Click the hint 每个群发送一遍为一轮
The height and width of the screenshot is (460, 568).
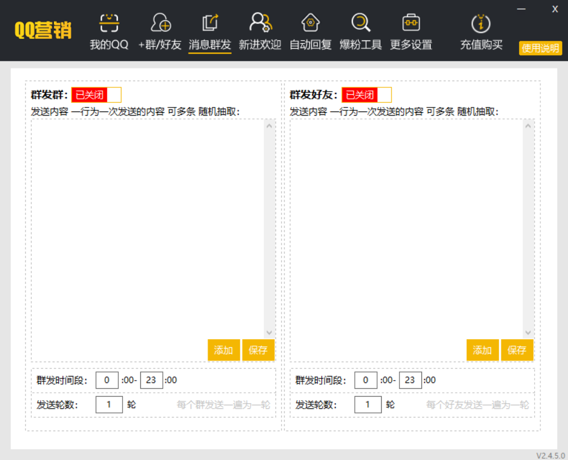[x=224, y=405]
